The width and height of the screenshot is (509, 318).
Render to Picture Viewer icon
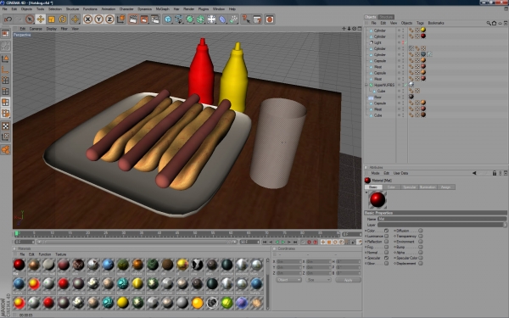click(x=144, y=20)
